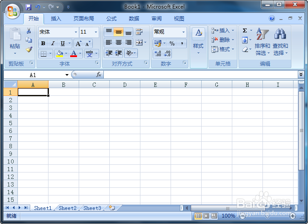This screenshot has width=308, height=224.
Task: Open the 审阅 ribbon tab
Action: 157,19
